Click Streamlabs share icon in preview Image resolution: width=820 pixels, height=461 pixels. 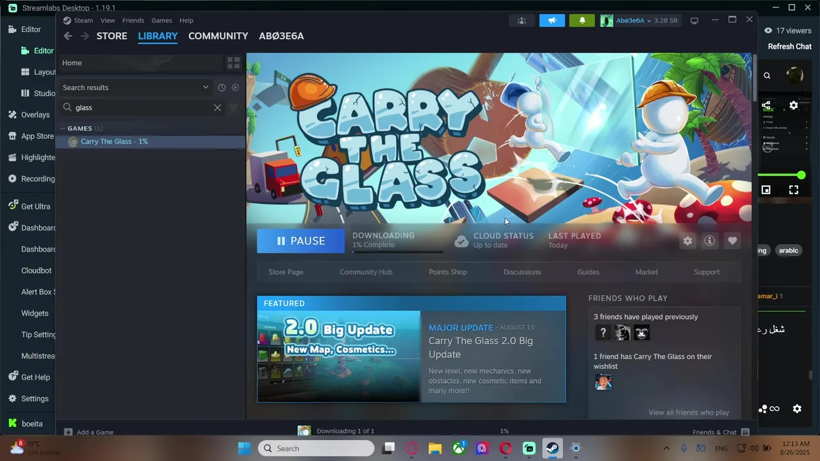pos(766,105)
